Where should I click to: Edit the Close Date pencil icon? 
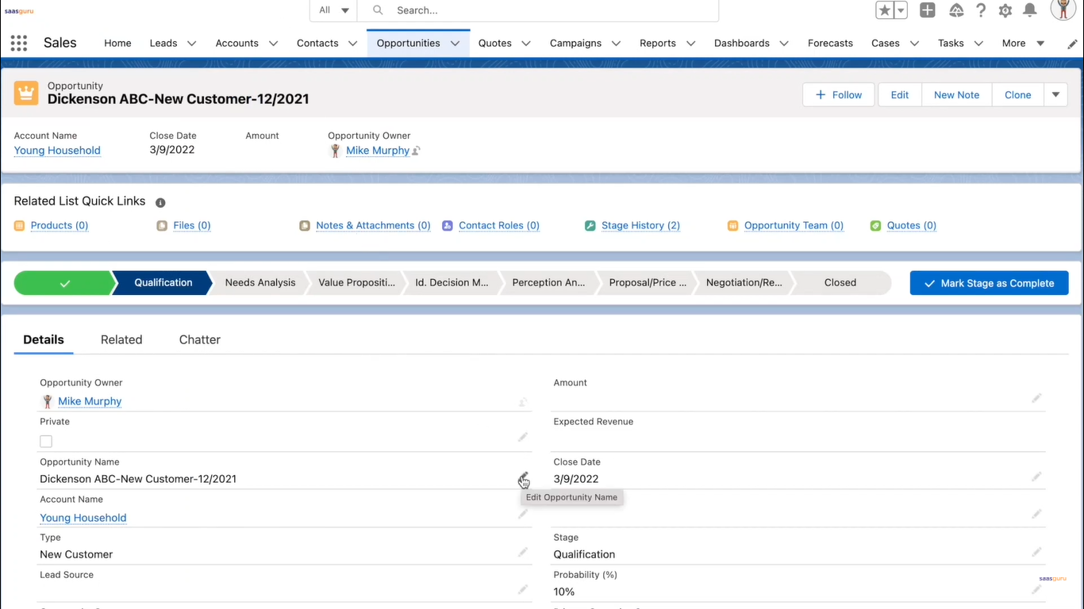(x=1036, y=477)
